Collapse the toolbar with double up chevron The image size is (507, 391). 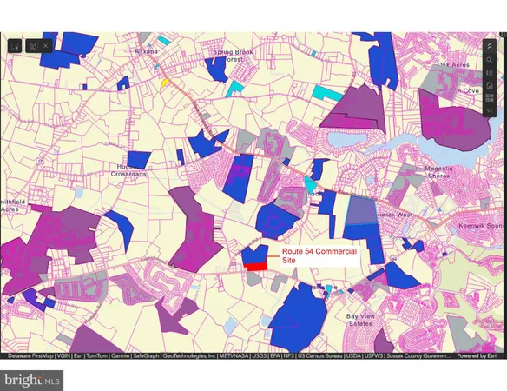pos(490,46)
